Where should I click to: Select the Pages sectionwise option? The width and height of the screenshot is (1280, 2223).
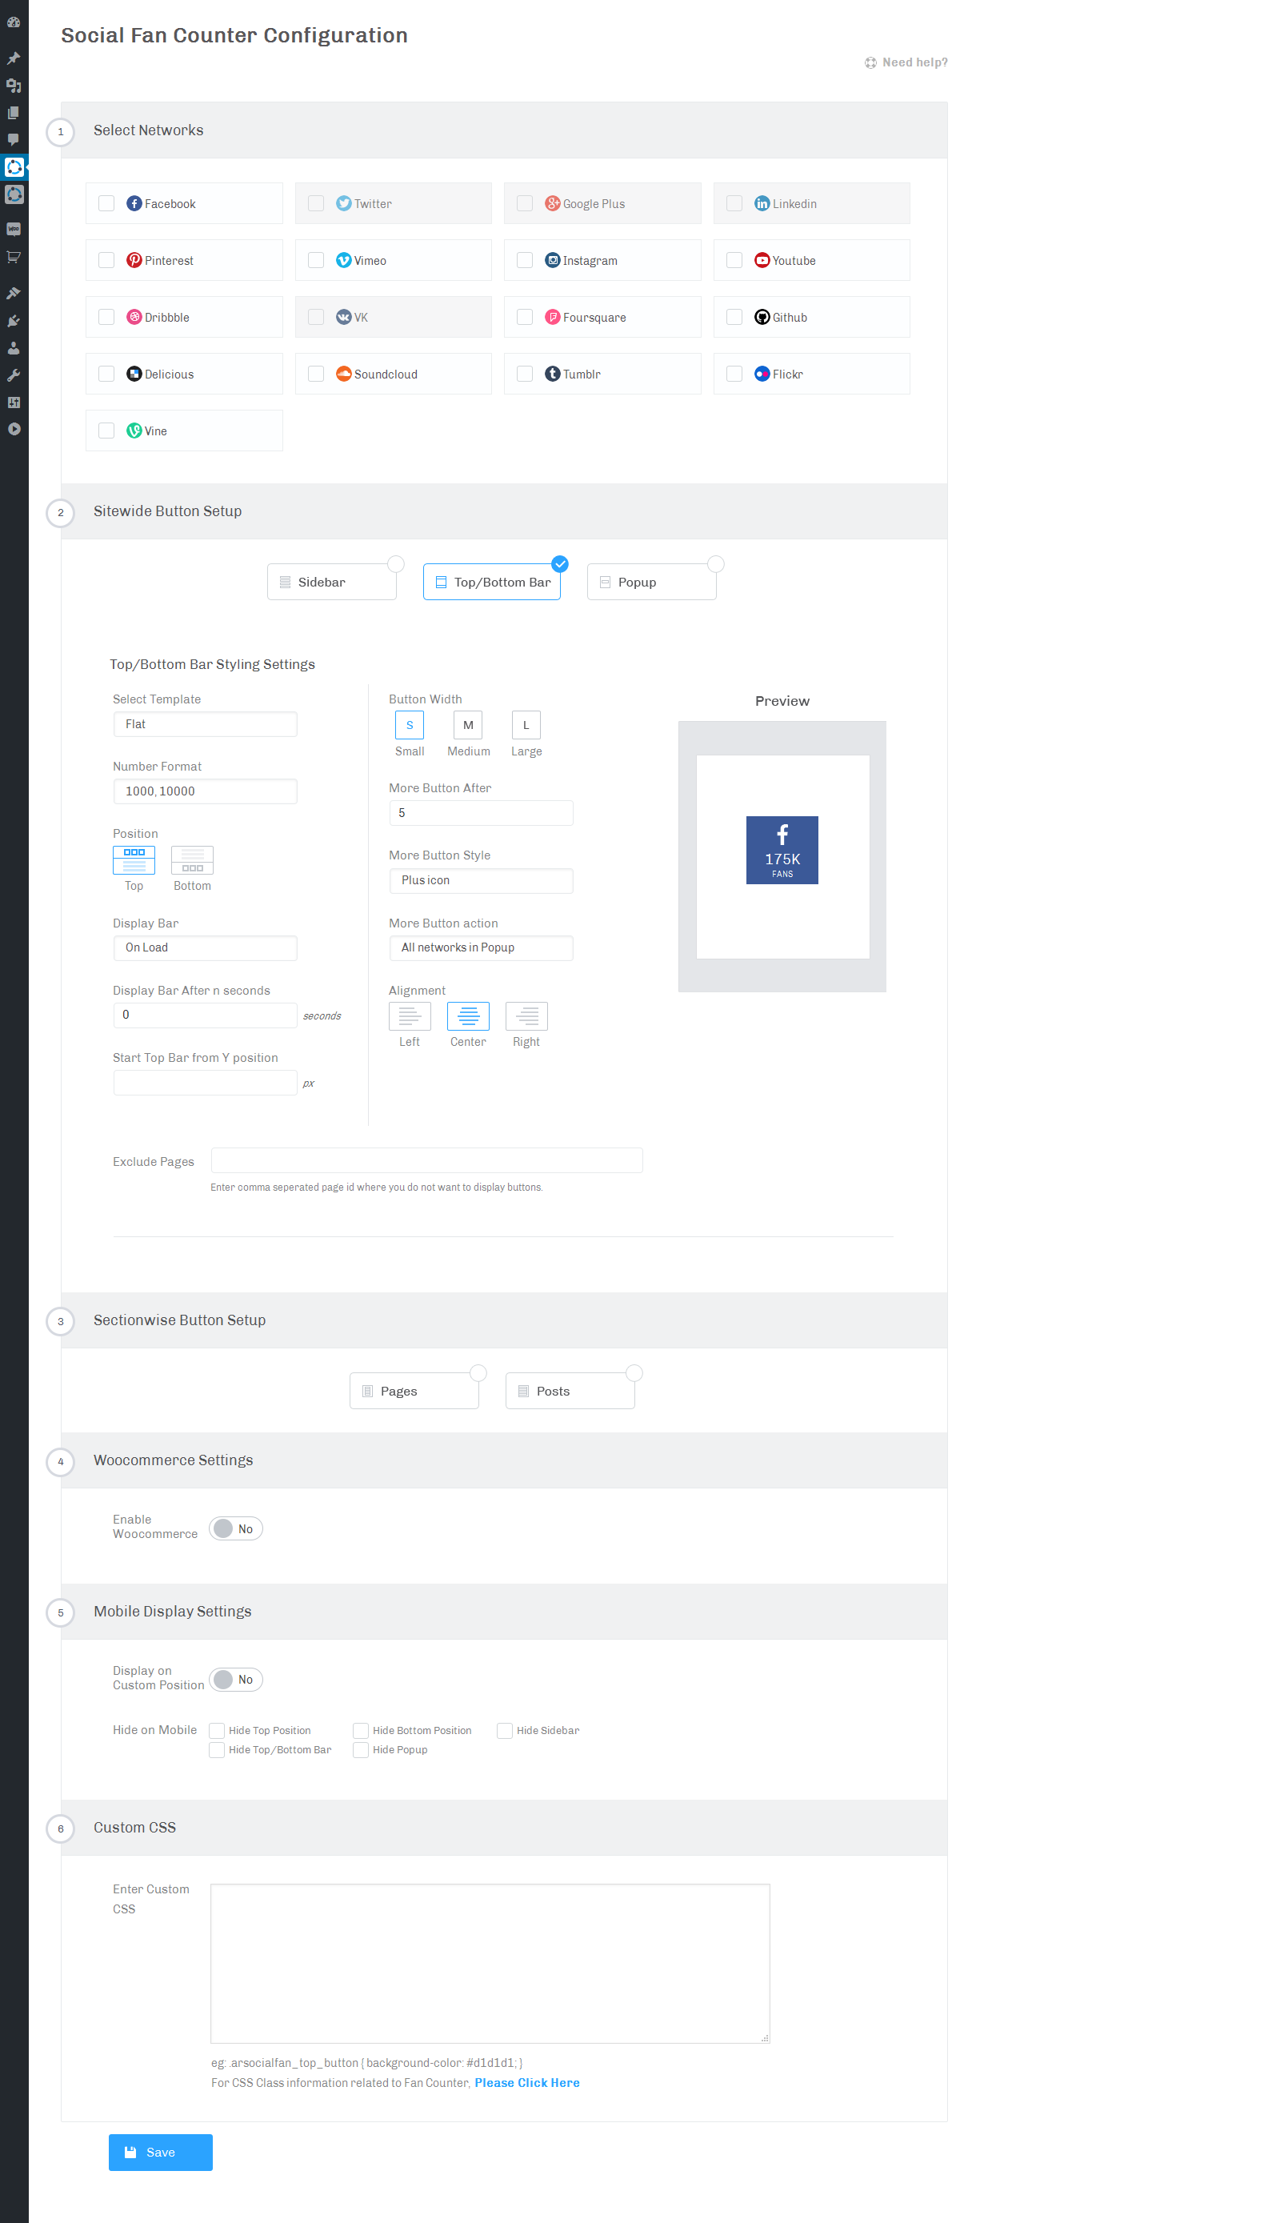[x=414, y=1391]
